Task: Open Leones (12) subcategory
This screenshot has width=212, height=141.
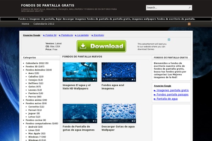Action: click(35, 90)
